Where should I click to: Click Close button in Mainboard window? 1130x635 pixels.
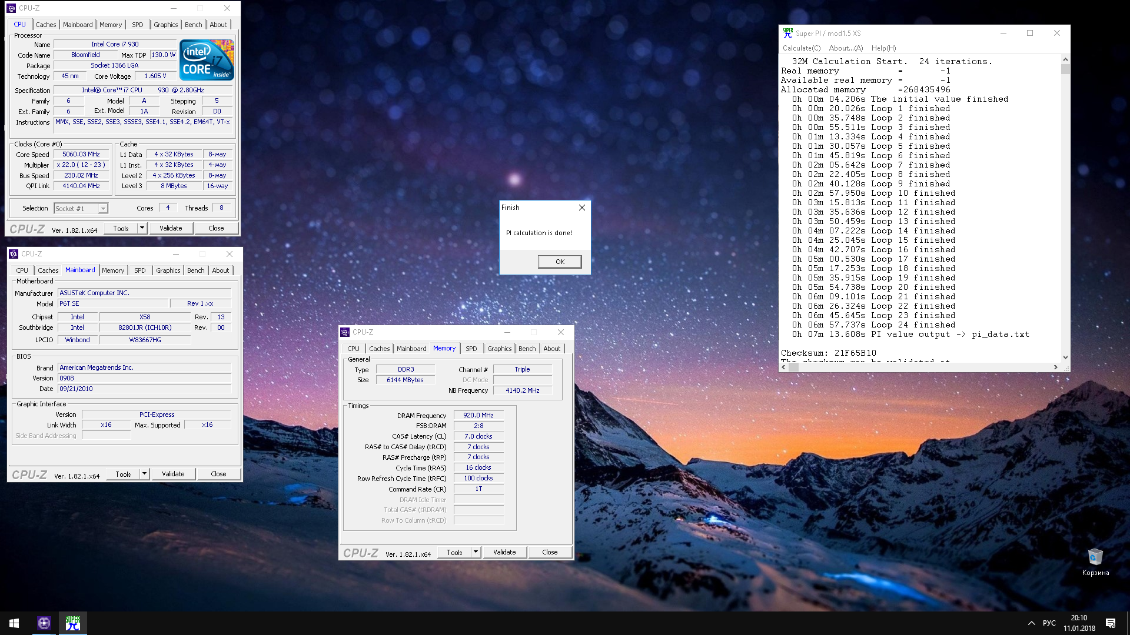[x=218, y=474]
